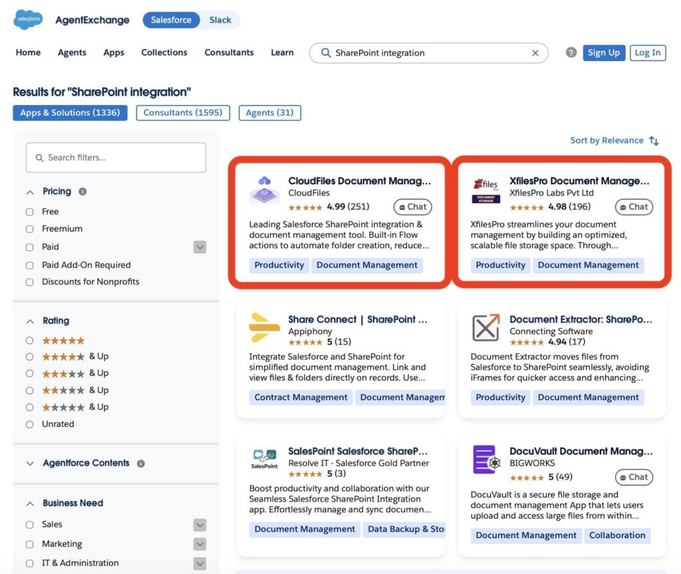This screenshot has height=574, width=681.
Task: Click the Share Connect app logo
Action: pos(265,328)
